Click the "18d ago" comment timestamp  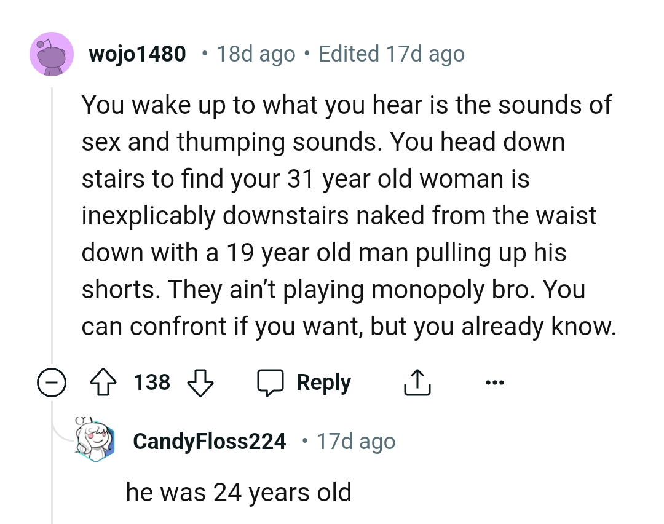point(256,54)
